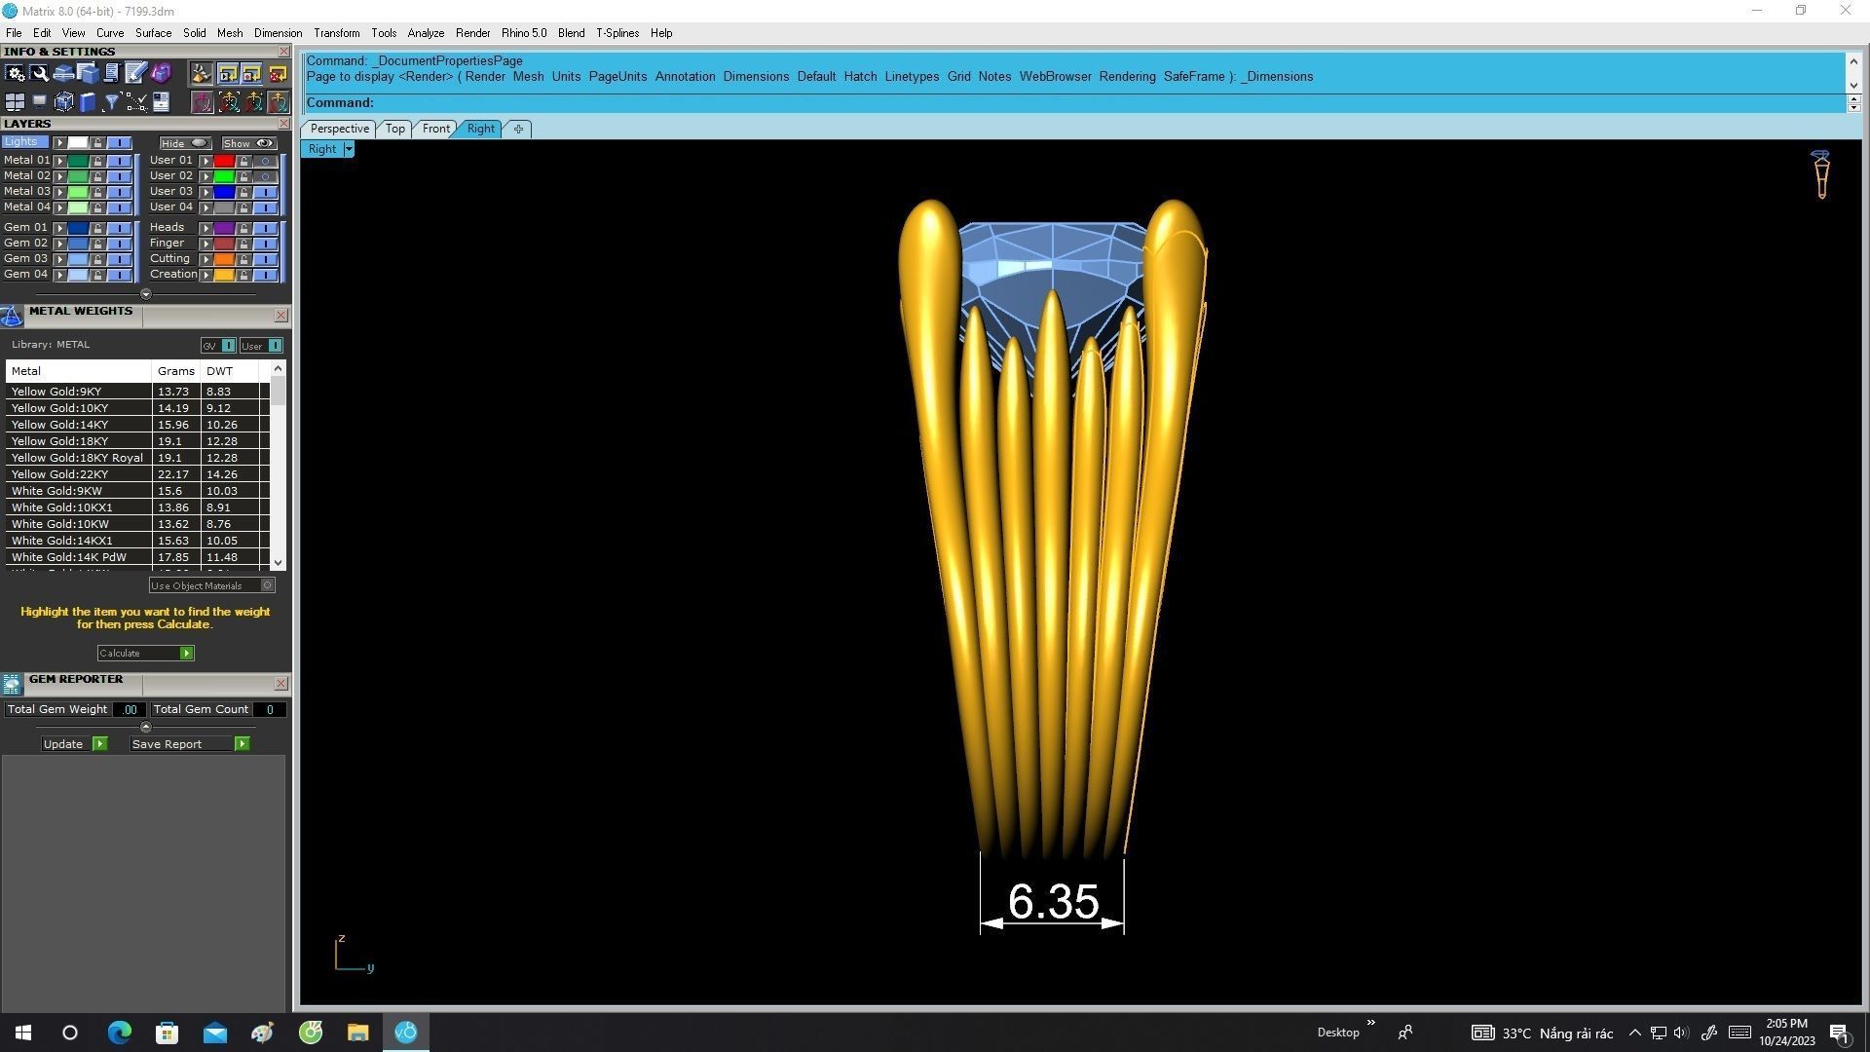Expand the Heads layer arrow
The height and width of the screenshot is (1052, 1870).
tap(206, 228)
